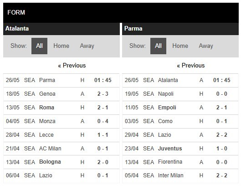Click the Roma opponent name
The height and width of the screenshot is (191, 241).
[46, 108]
